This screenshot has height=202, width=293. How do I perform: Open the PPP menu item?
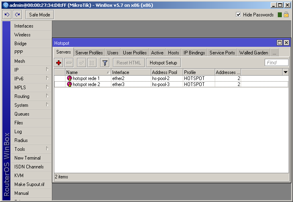(x=31, y=52)
